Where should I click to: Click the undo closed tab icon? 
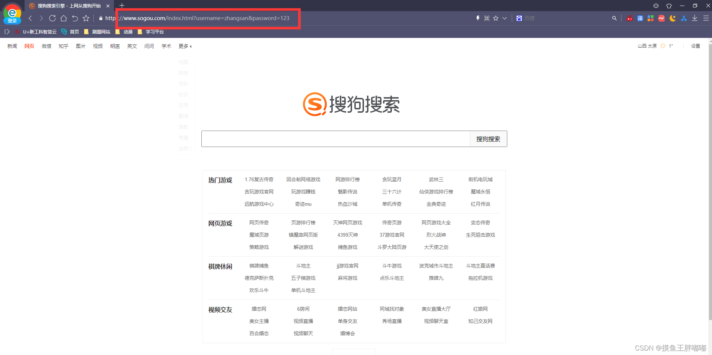[x=75, y=18]
